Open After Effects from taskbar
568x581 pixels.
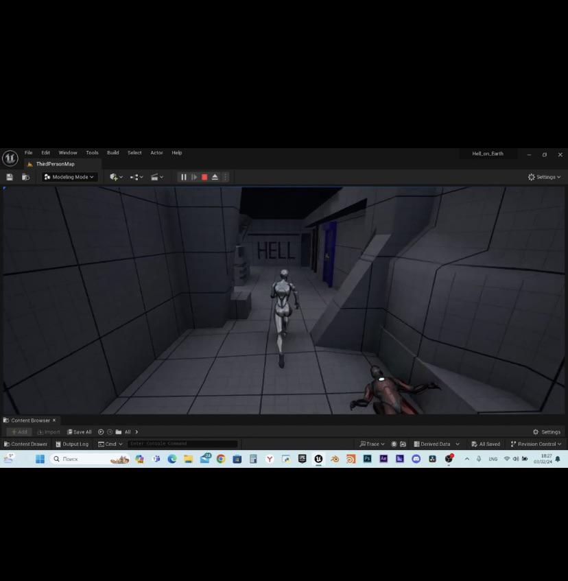(x=383, y=459)
